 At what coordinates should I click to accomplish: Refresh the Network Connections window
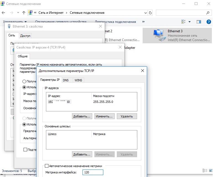click(150, 13)
